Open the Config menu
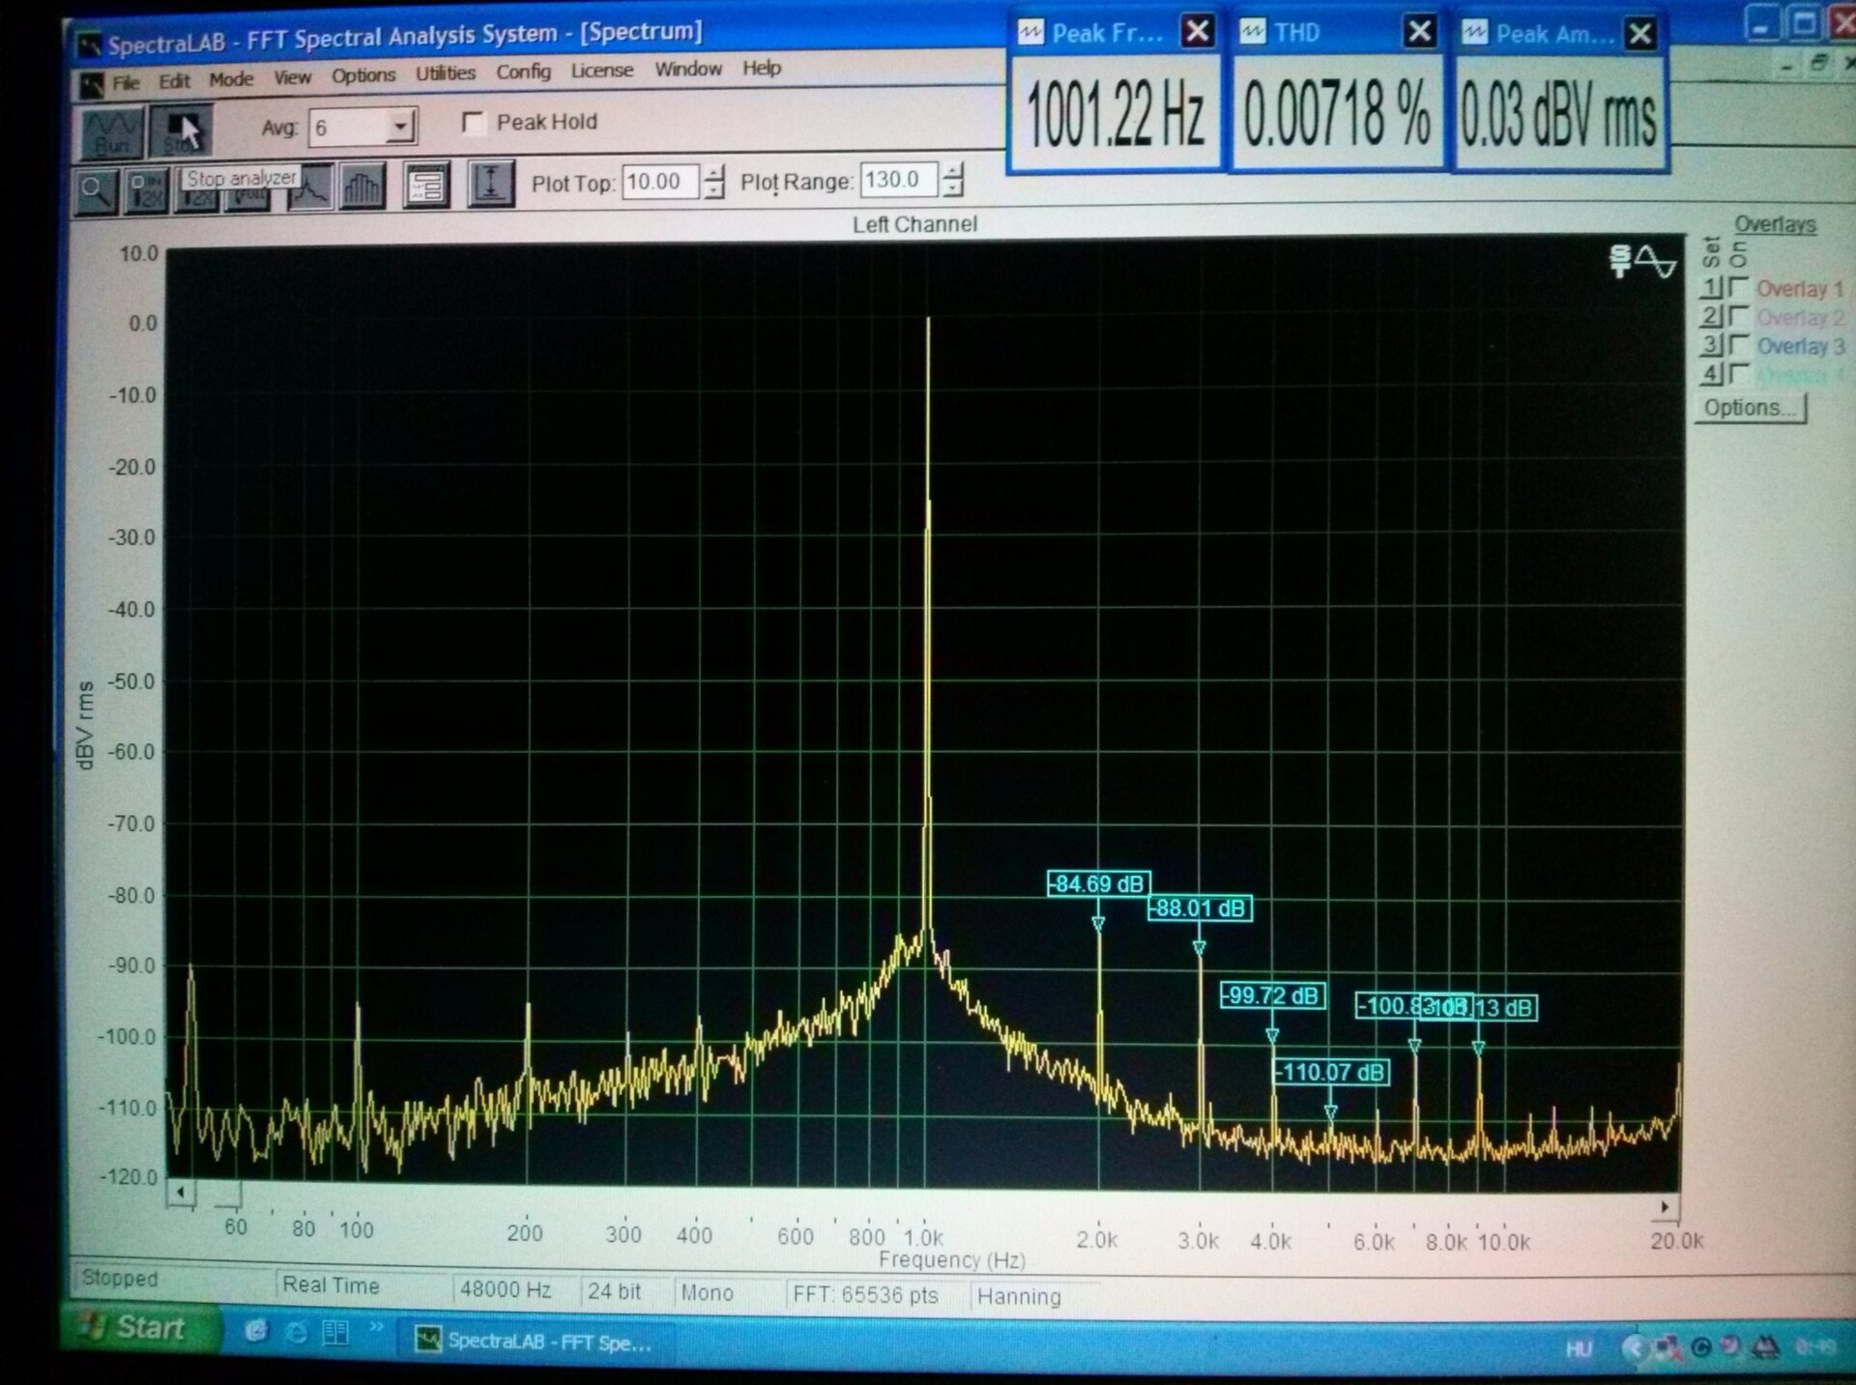This screenshot has width=1856, height=1385. 523,72
